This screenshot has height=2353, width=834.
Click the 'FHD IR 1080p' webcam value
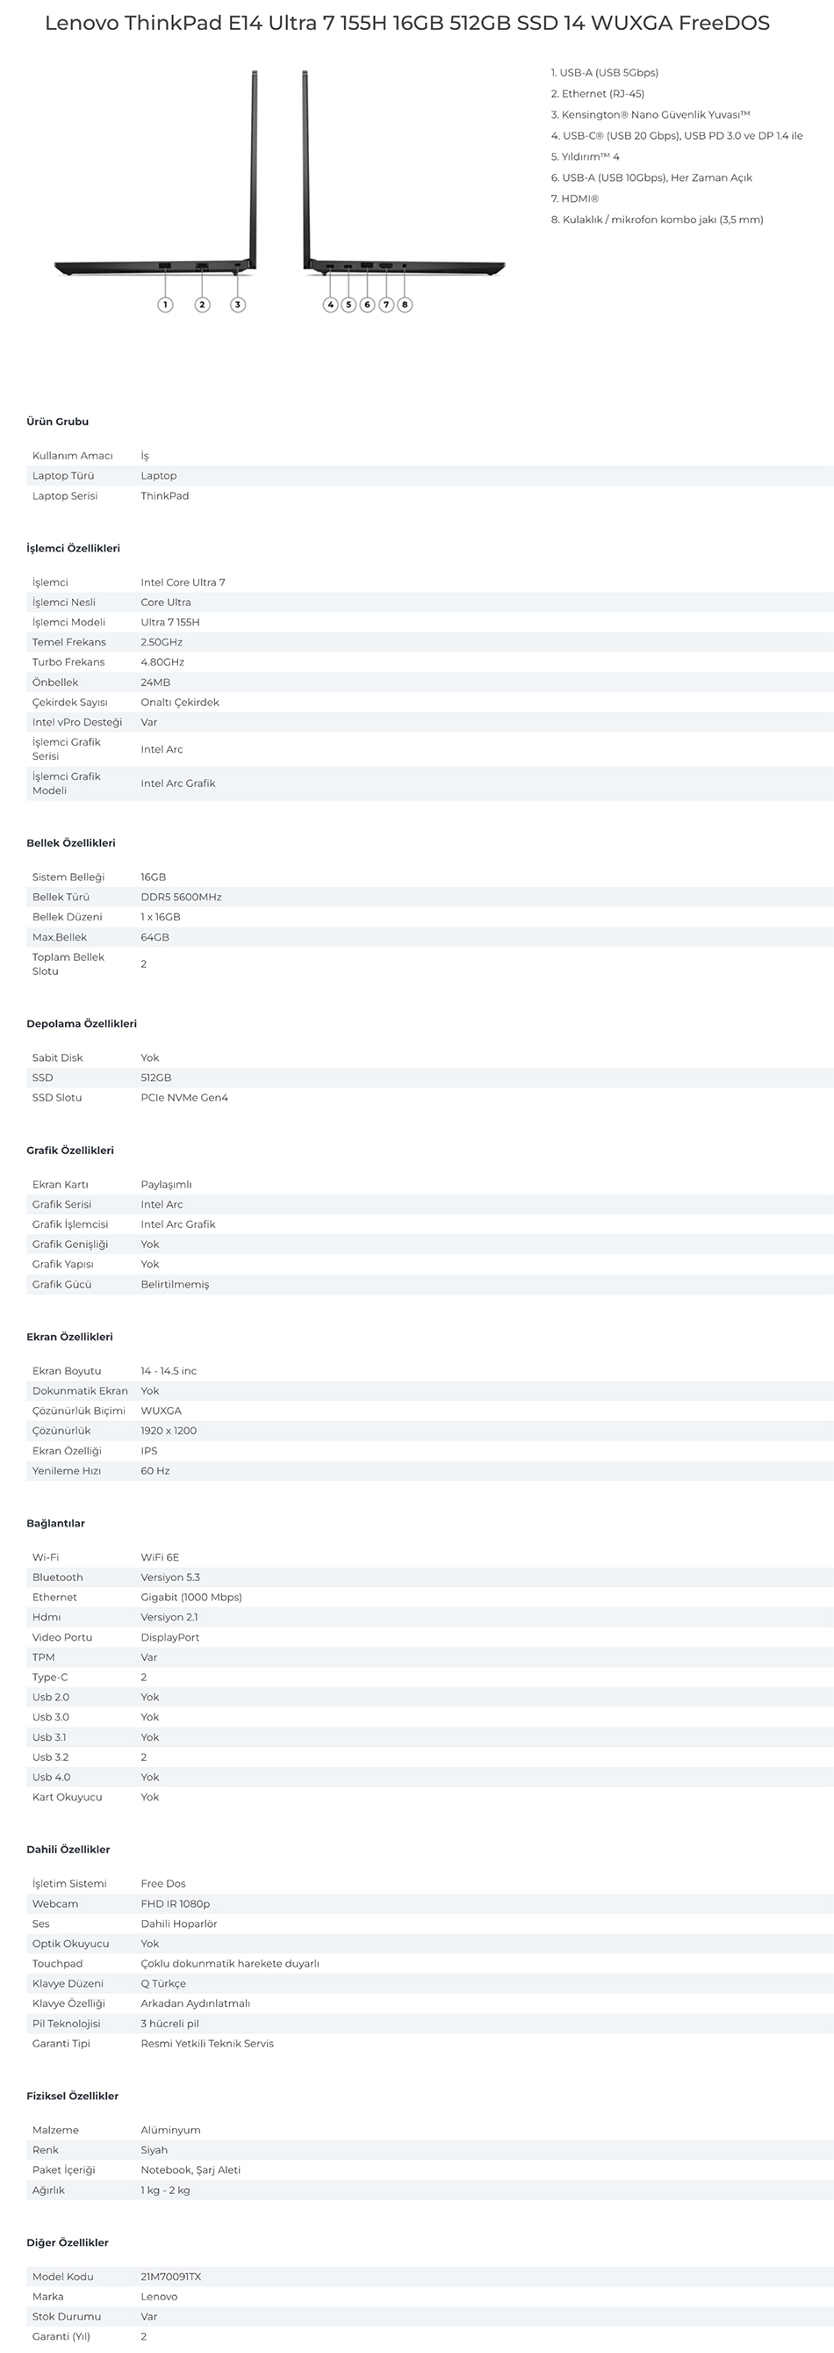click(x=176, y=1903)
